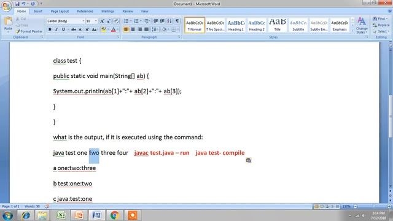Apply the Subtitle style
This screenshot has width=393, height=221.
point(298,25)
